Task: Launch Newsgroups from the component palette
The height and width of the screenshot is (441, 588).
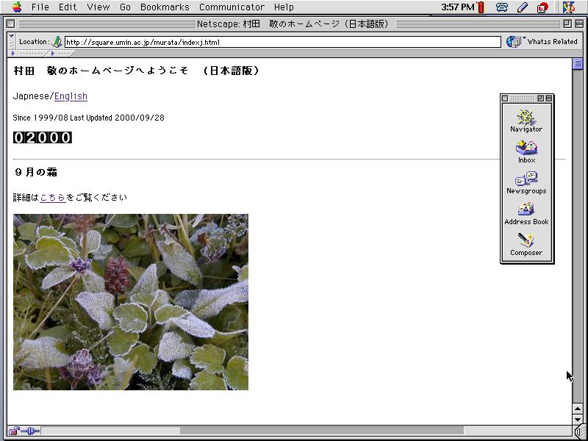Action: (x=526, y=182)
